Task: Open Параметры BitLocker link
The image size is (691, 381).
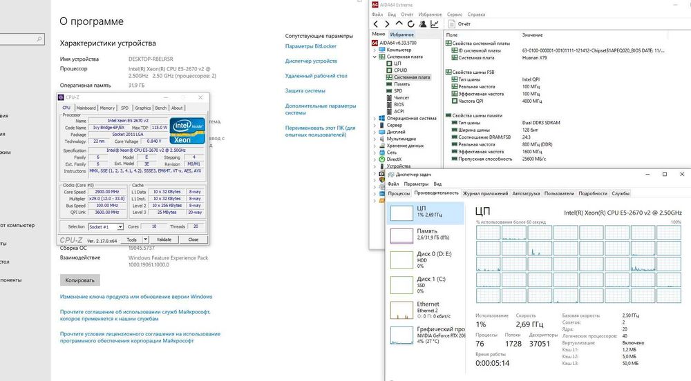Action: (311, 46)
